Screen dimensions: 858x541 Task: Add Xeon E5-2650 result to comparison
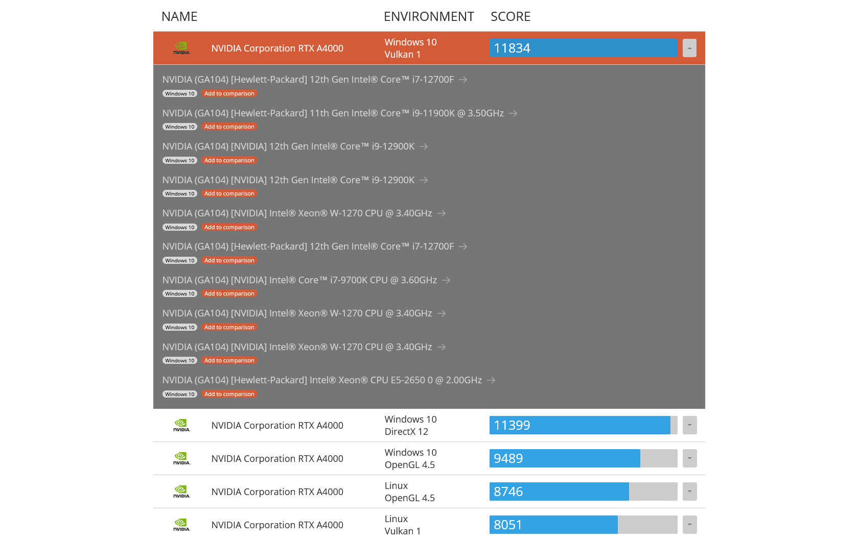(x=229, y=395)
